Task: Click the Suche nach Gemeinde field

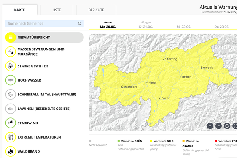Action: [x=45, y=24]
